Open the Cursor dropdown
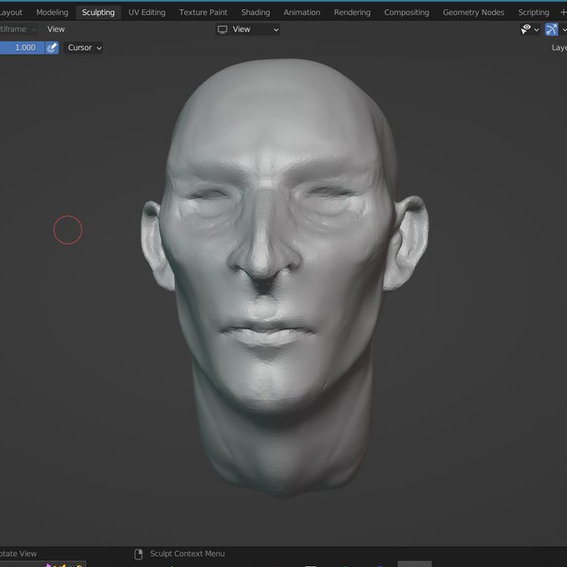This screenshot has width=567, height=567. (x=83, y=48)
